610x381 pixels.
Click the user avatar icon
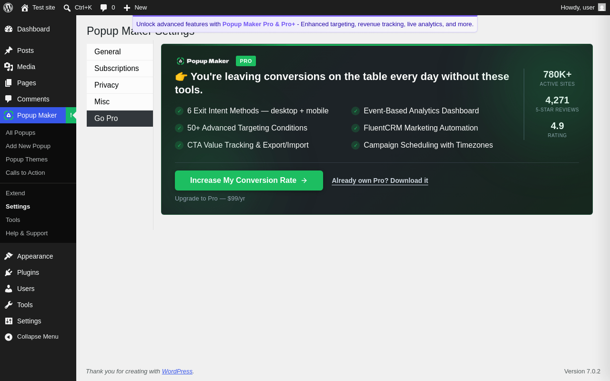point(602,7)
